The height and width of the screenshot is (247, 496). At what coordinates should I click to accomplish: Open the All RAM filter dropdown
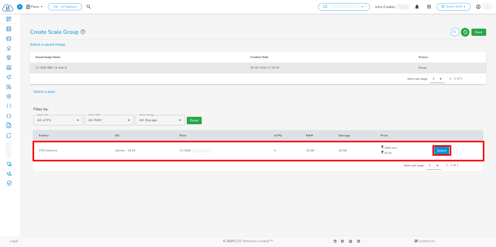(109, 120)
